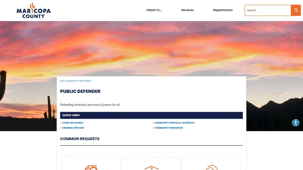
Task: Open the Departments menu
Action: [223, 10]
